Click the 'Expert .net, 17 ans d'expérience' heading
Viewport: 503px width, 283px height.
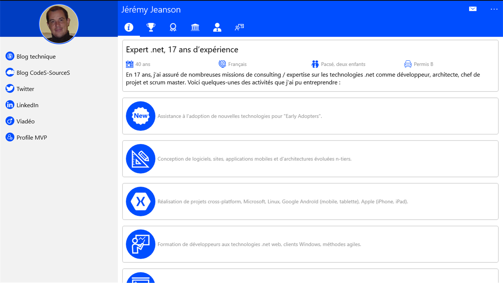(x=182, y=50)
